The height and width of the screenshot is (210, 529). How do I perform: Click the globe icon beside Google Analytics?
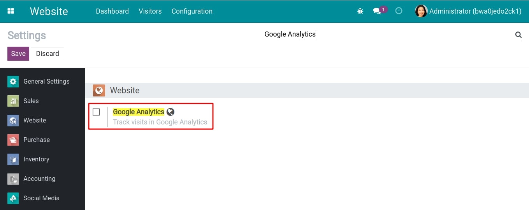pos(170,112)
